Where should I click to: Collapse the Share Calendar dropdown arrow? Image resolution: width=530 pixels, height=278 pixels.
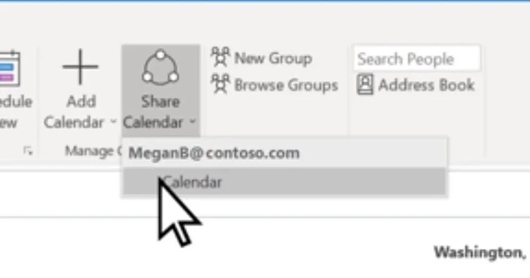pos(192,121)
